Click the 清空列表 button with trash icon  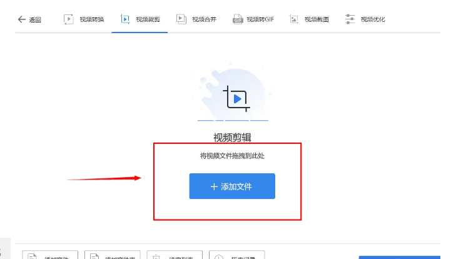(175, 255)
